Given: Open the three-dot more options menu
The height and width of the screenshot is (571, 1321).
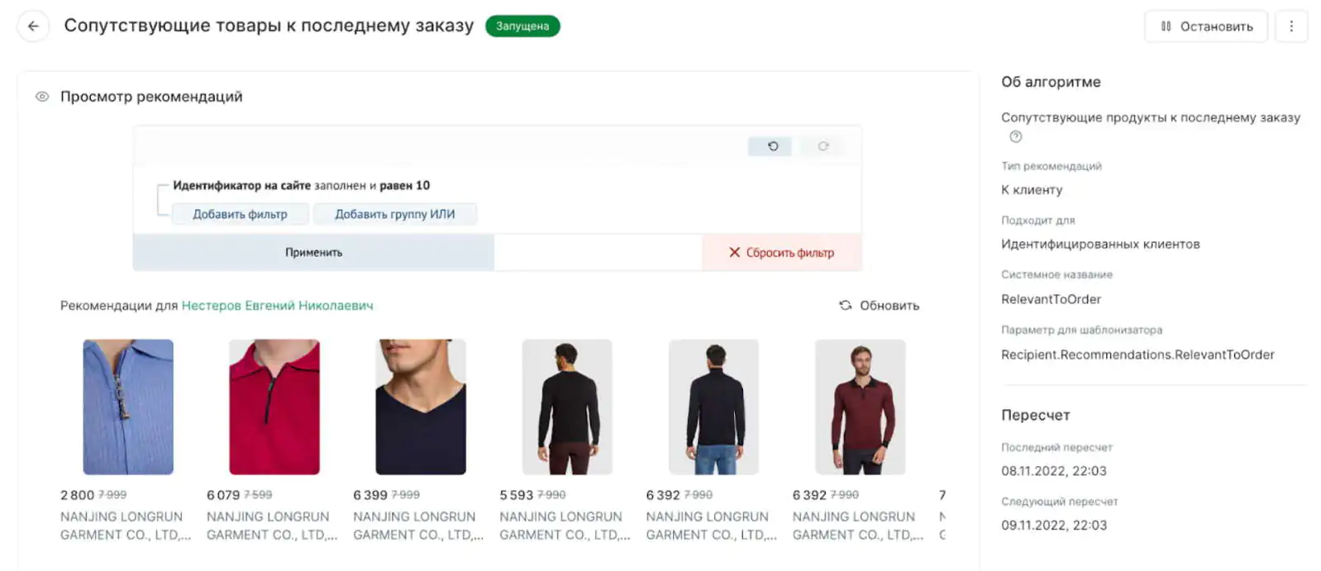Looking at the screenshot, I should pos(1291,26).
